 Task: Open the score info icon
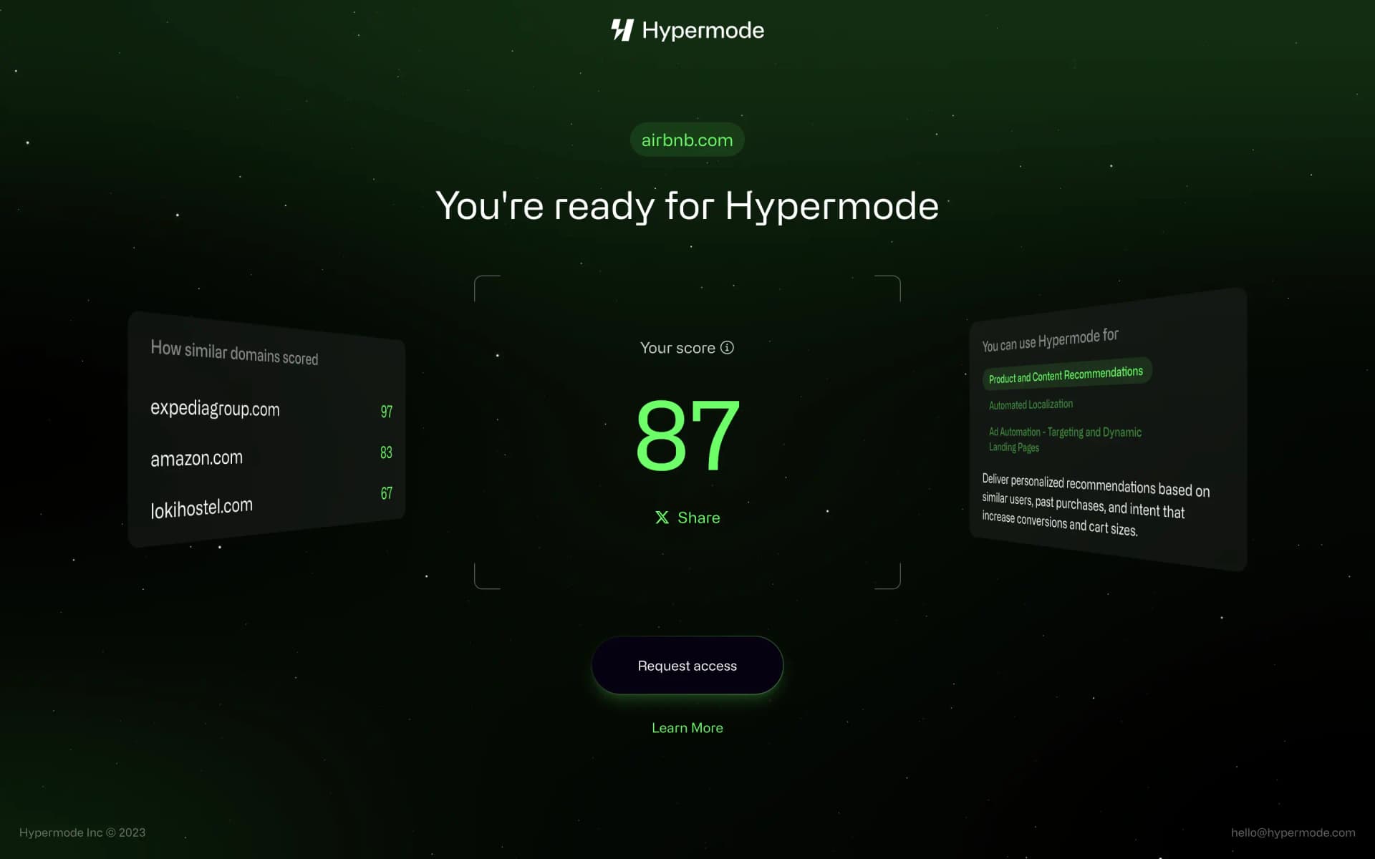(x=727, y=347)
